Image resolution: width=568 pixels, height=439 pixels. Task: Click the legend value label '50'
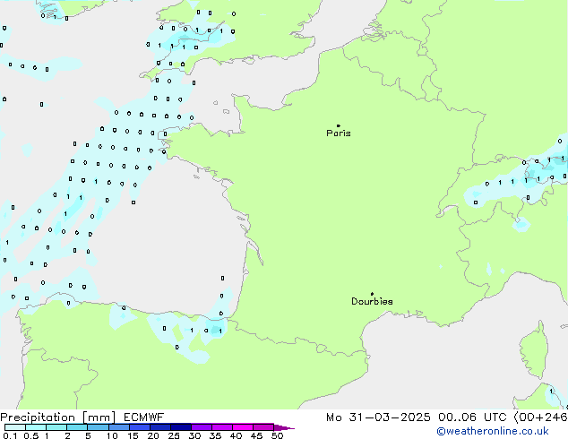[277, 435]
